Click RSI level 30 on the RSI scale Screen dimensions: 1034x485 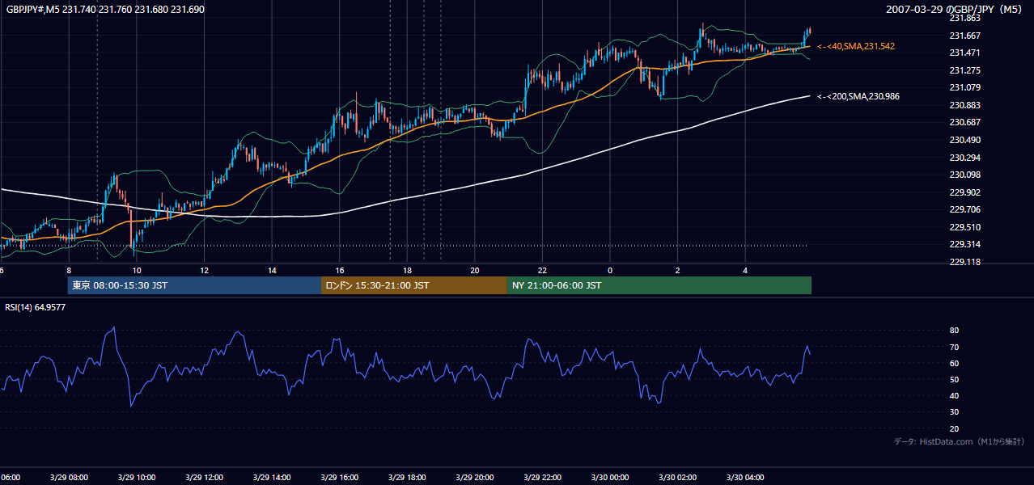coord(954,412)
